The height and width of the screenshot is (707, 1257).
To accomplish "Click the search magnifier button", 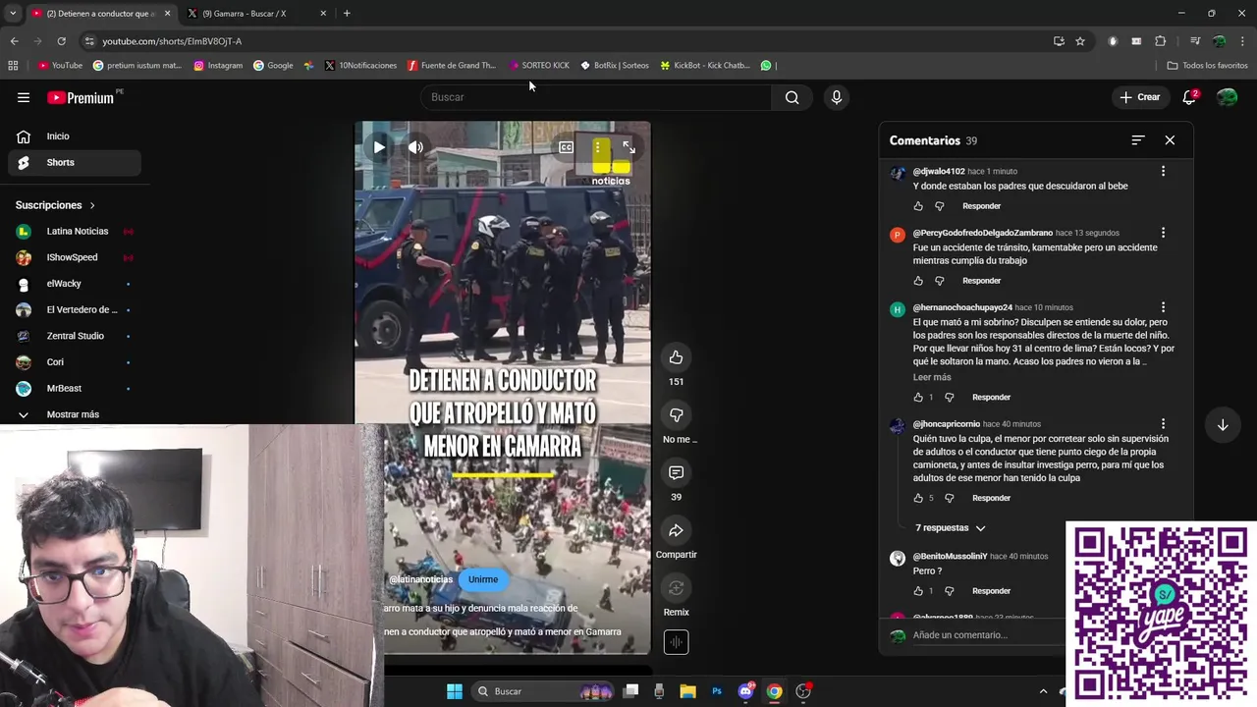I will pyautogui.click(x=792, y=97).
